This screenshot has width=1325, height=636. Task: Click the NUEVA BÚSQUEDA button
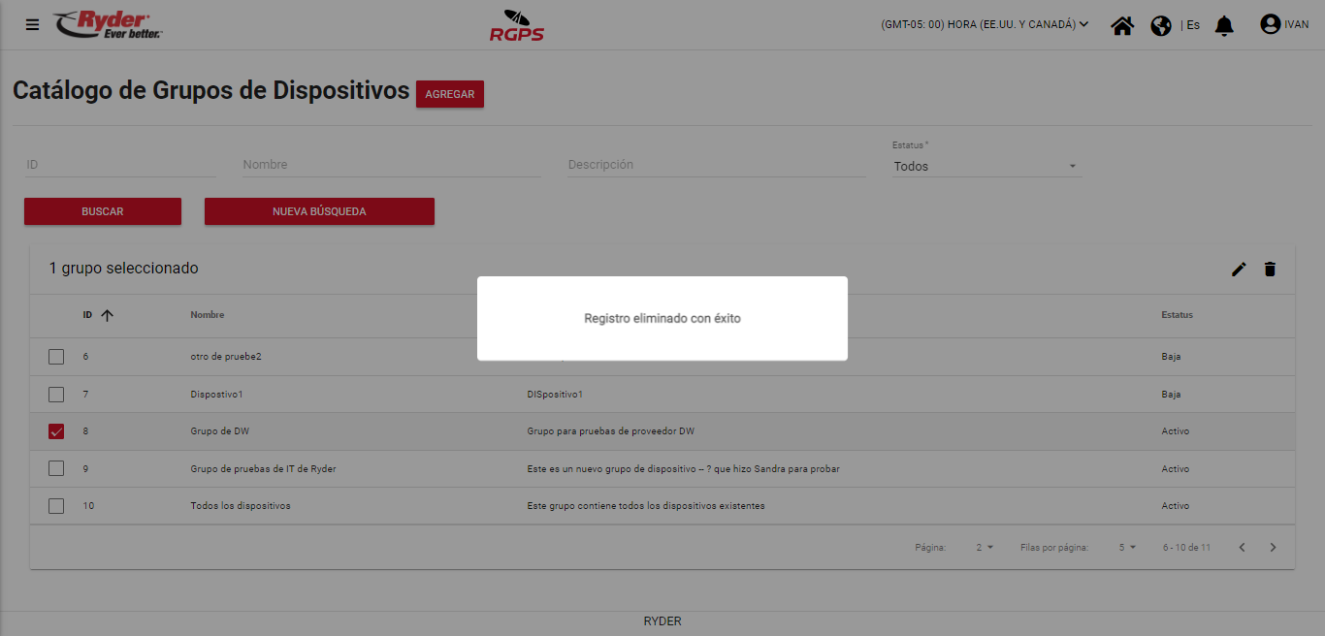click(x=319, y=211)
